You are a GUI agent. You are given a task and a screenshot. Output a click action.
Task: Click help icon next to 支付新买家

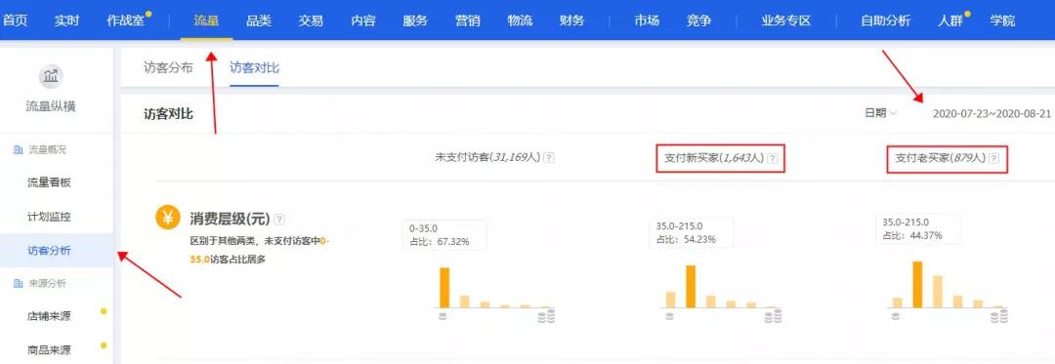tap(773, 158)
